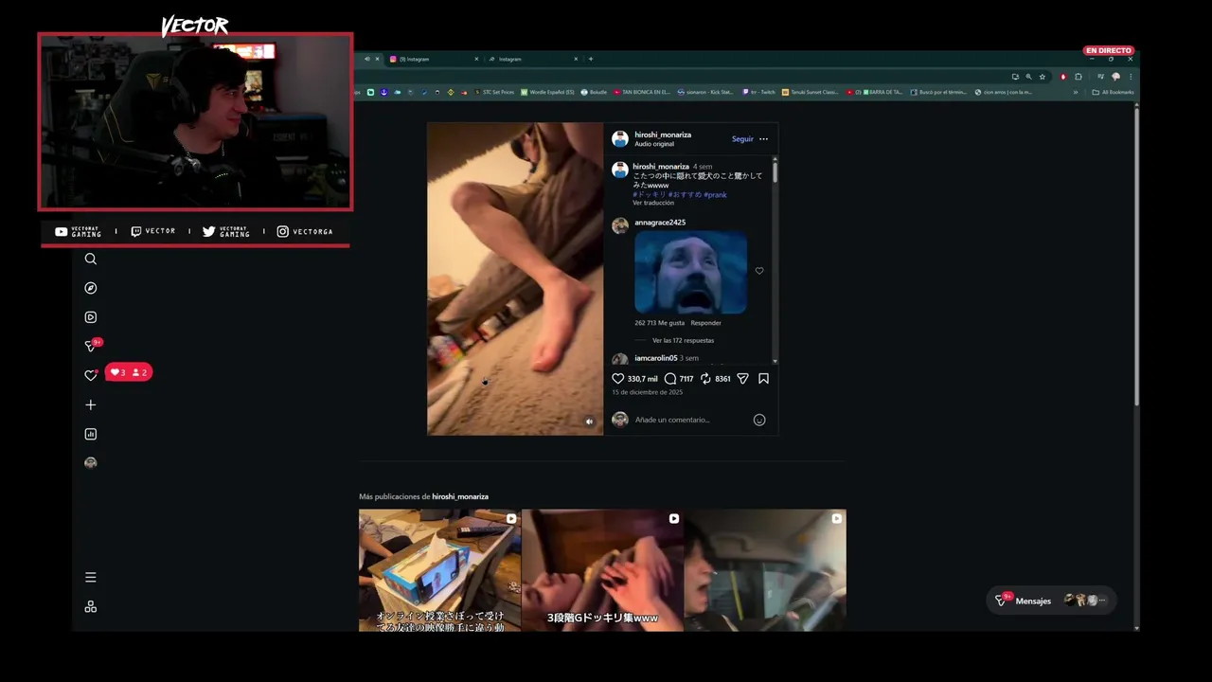Open TAN BIONICA bookmark
Image resolution: width=1212 pixels, height=682 pixels.
point(642,92)
